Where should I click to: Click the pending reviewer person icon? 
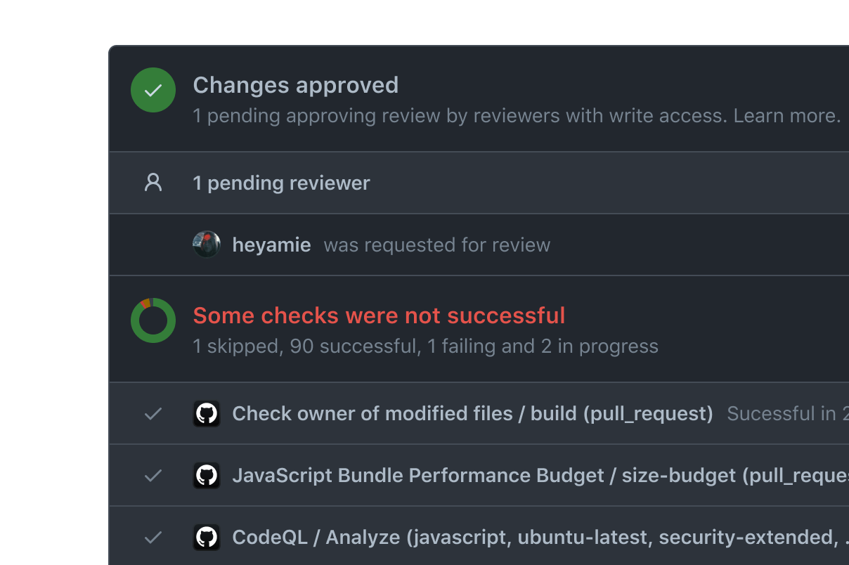(x=153, y=183)
